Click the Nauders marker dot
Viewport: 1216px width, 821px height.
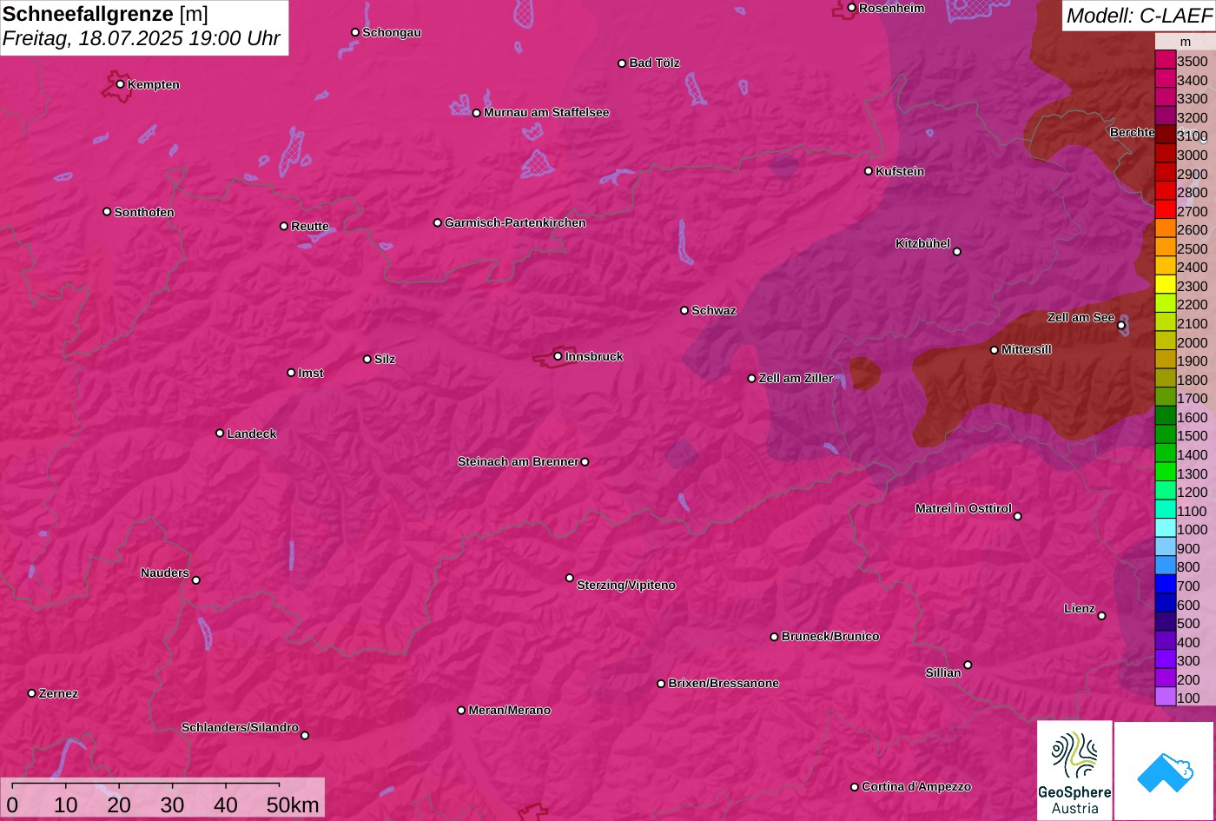195,580
